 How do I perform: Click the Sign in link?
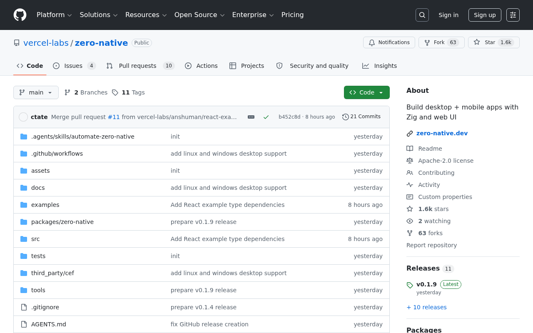448,15
